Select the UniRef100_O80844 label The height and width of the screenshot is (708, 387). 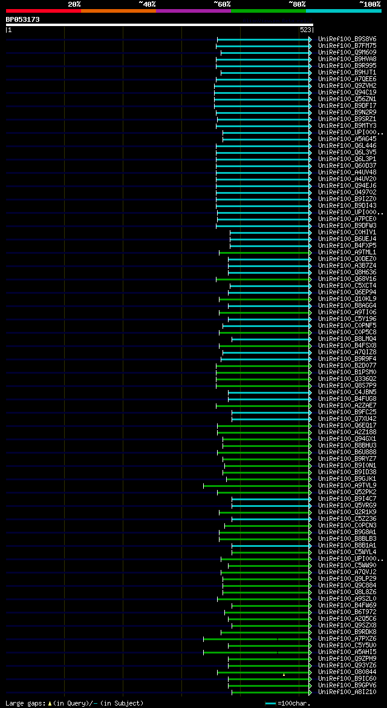click(x=347, y=672)
